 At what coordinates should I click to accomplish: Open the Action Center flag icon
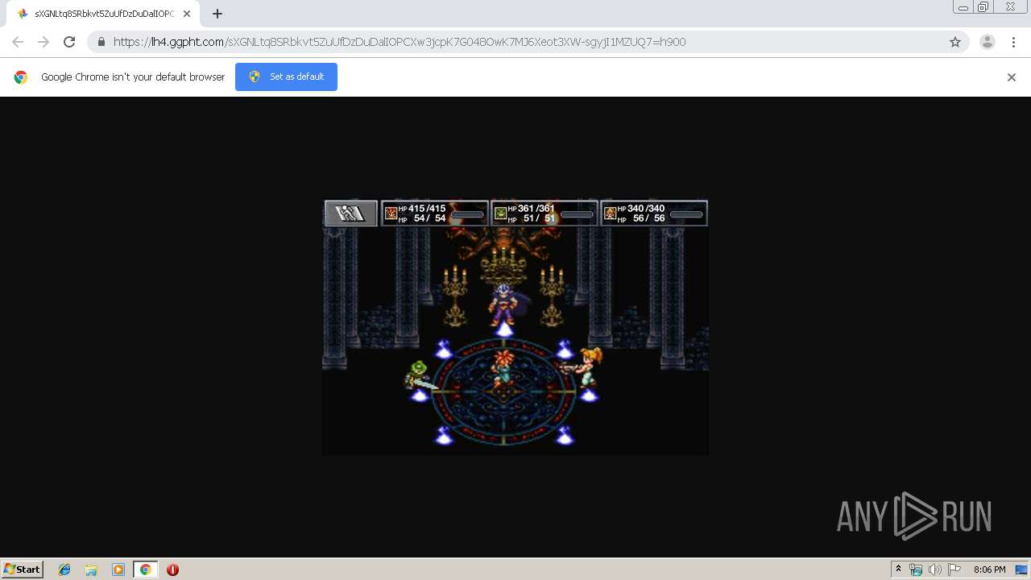click(954, 570)
